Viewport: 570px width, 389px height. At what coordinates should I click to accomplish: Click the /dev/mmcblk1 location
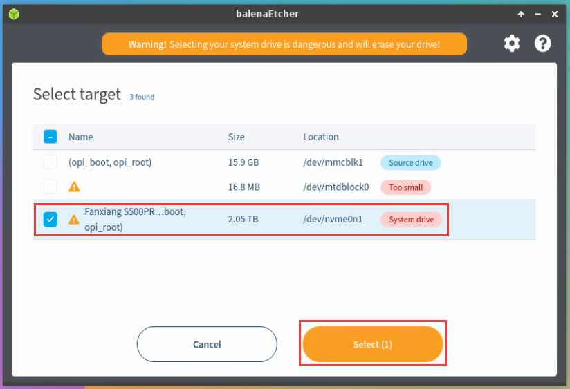[333, 162]
